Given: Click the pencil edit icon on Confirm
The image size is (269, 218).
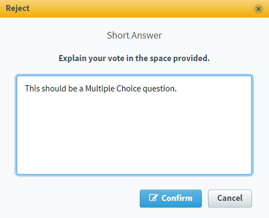Looking at the screenshot, I should coord(153,198).
